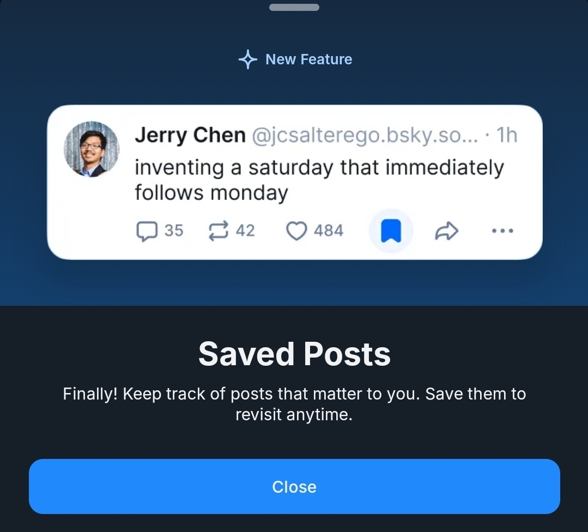Click the sparkle icon beside New Feature
588x532 pixels.
tap(248, 59)
